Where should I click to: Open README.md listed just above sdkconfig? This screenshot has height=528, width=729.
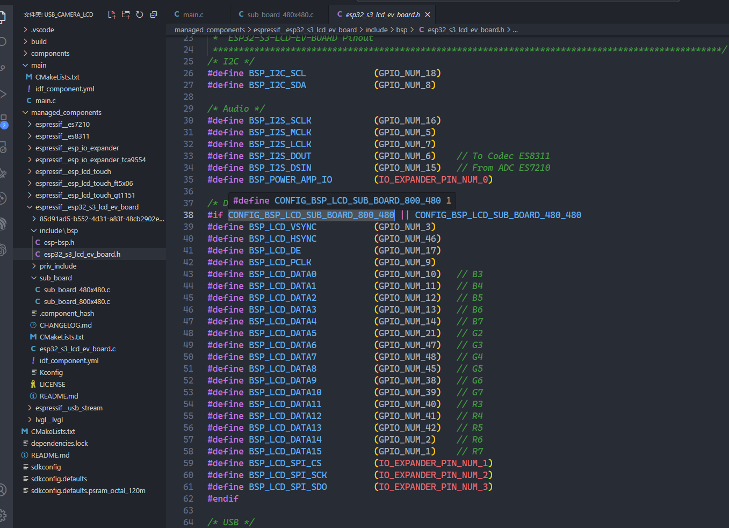click(x=50, y=455)
